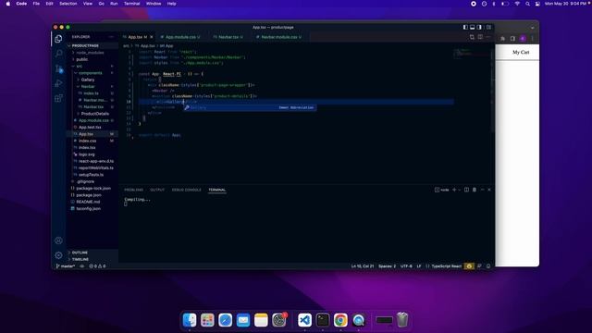The height and width of the screenshot is (333, 592).
Task: Switch to Navbar.module.css editor tab
Action: [279, 37]
